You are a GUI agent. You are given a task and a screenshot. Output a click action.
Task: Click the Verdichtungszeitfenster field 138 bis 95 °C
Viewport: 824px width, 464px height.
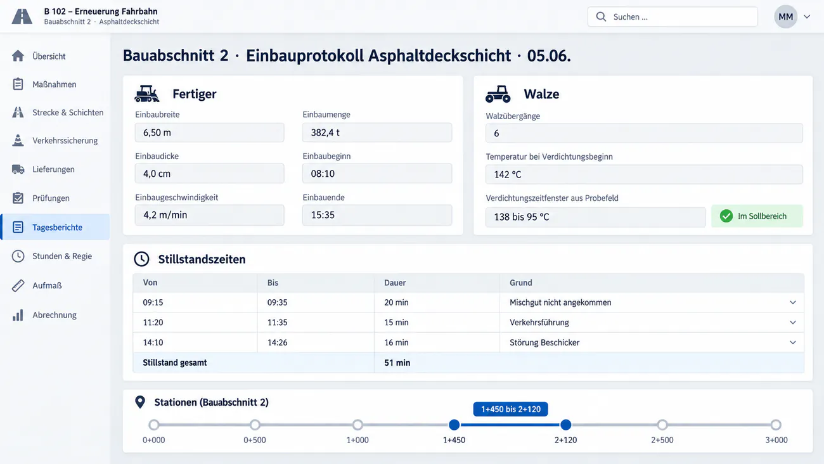595,217
